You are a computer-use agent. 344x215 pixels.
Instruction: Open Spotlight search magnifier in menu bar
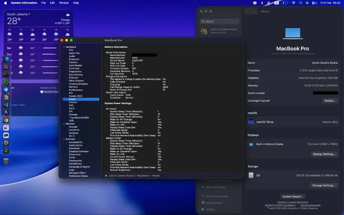[x=301, y=3]
